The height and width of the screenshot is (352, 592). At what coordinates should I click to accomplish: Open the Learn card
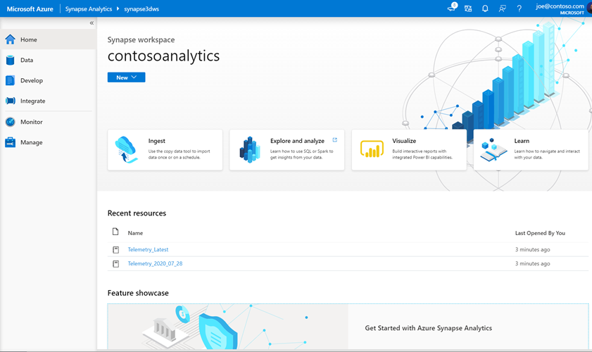coord(531,150)
